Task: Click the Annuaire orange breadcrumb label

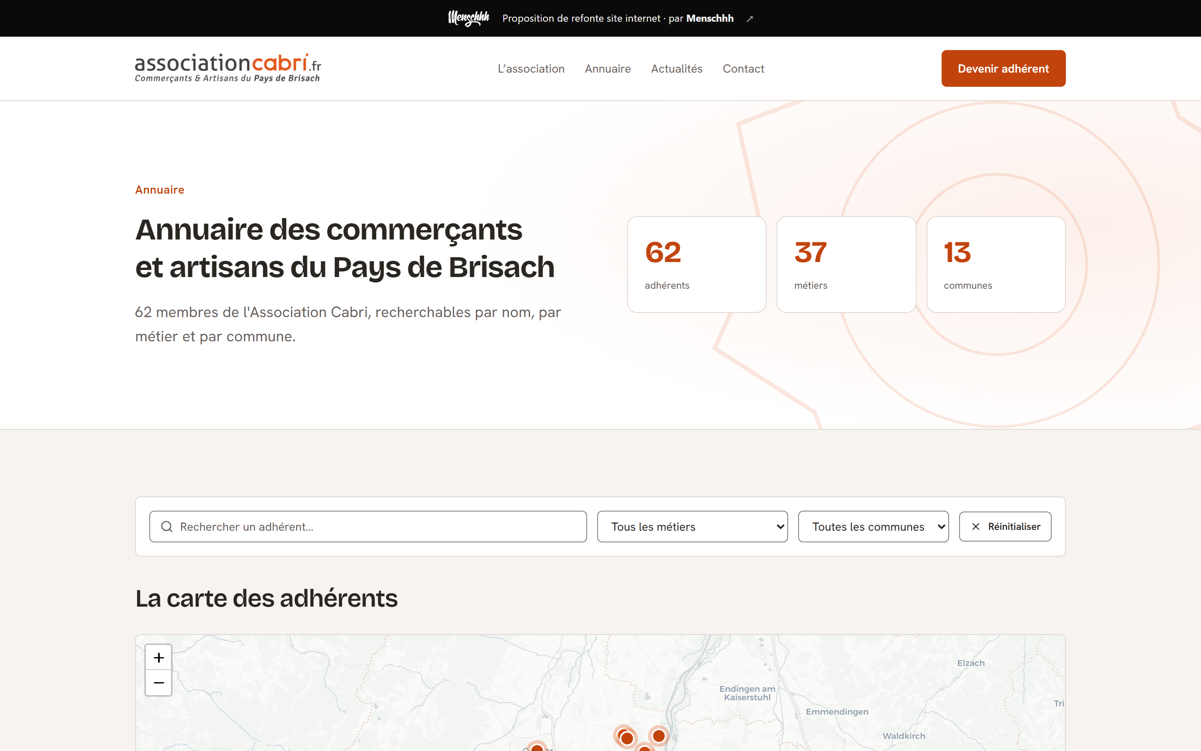Action: pyautogui.click(x=159, y=190)
